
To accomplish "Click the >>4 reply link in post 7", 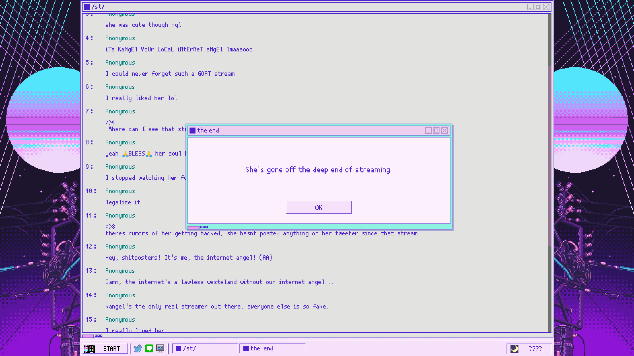I will click(x=110, y=122).
